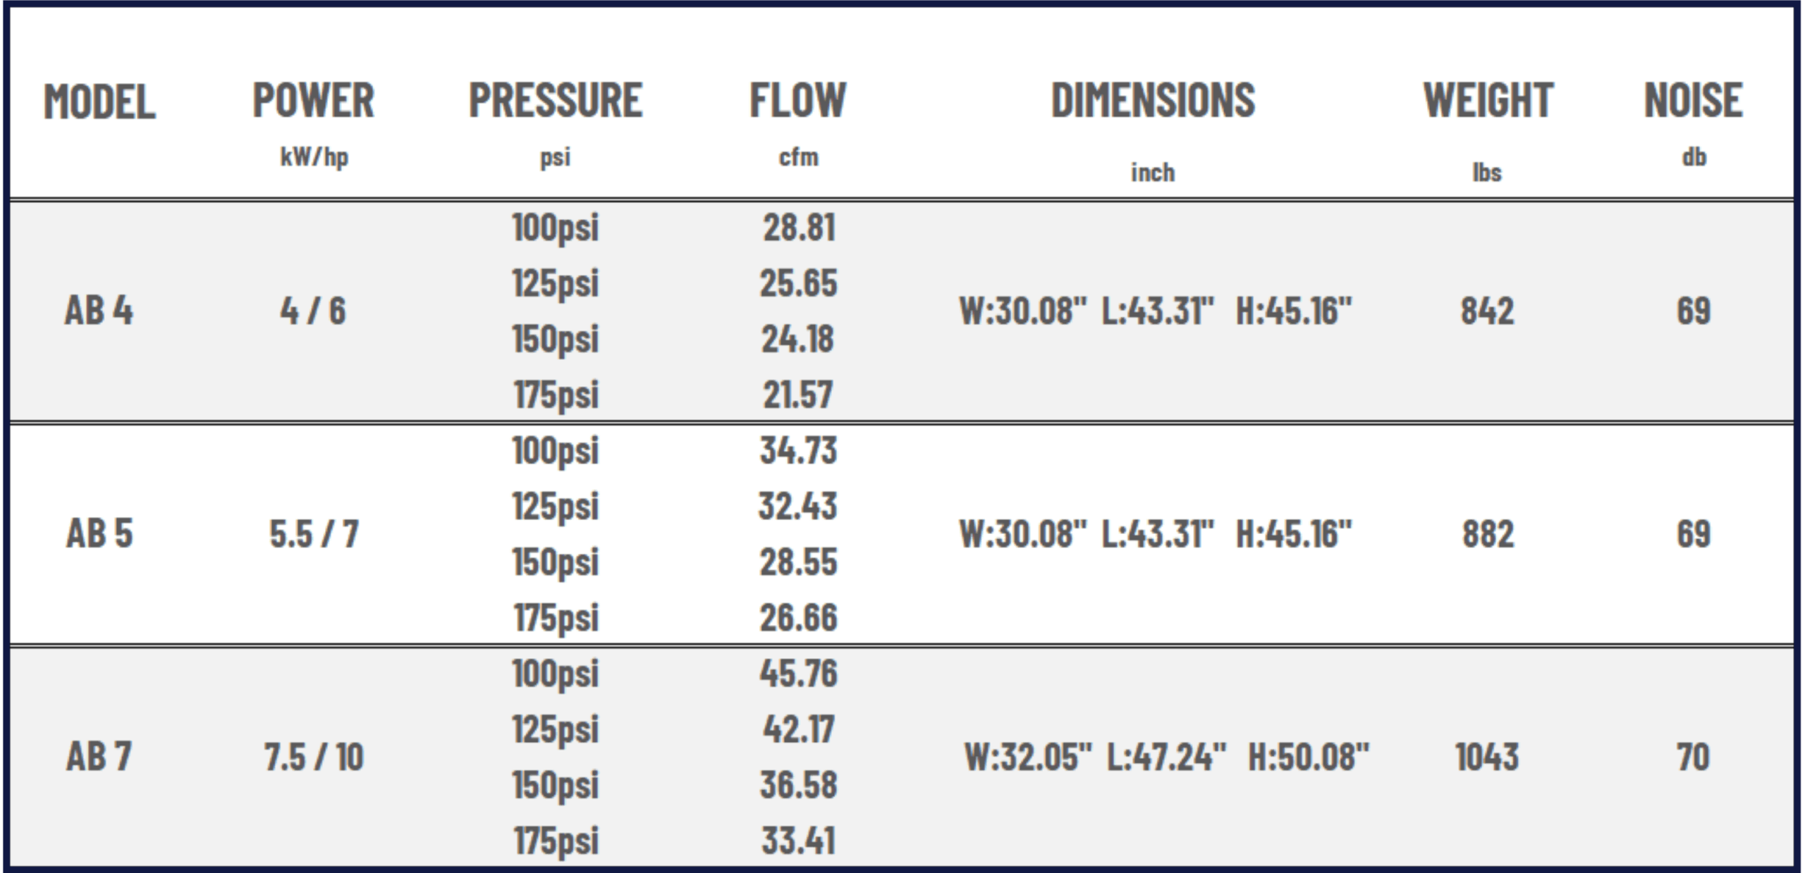Click the MODEL column header
Image resolution: width=1805 pixels, height=873 pixels.
pyautogui.click(x=99, y=101)
